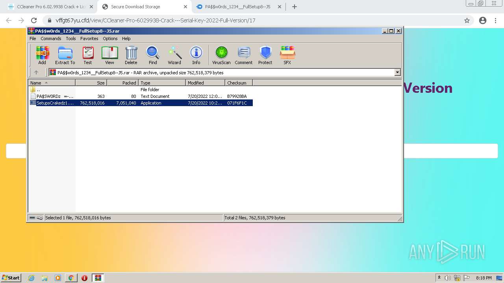This screenshot has height=283, width=504.
Task: Switch to the PA$$w0rds_1234 download tab
Action: 237,7
